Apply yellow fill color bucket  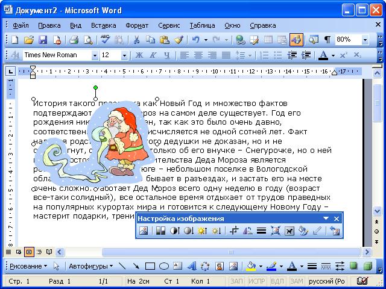click(252, 266)
